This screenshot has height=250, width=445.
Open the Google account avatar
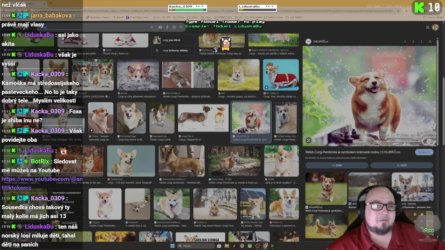(435, 27)
